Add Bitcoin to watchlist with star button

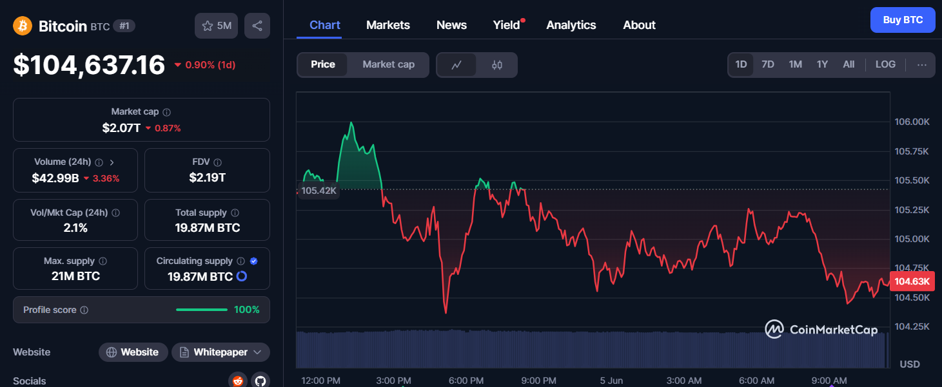(217, 26)
